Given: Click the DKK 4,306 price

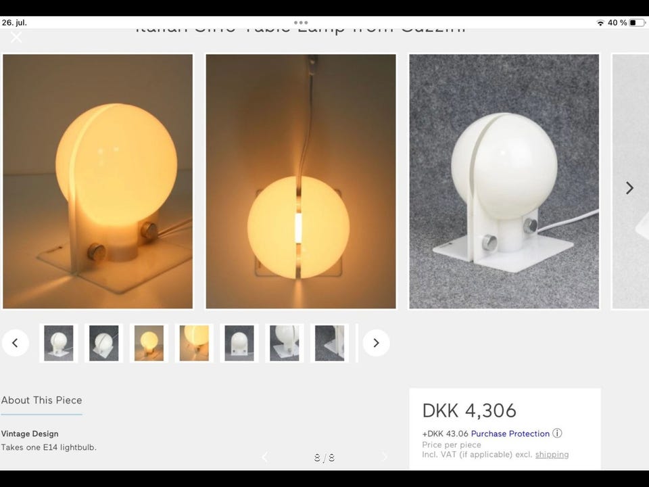Looking at the screenshot, I should pos(469,411).
